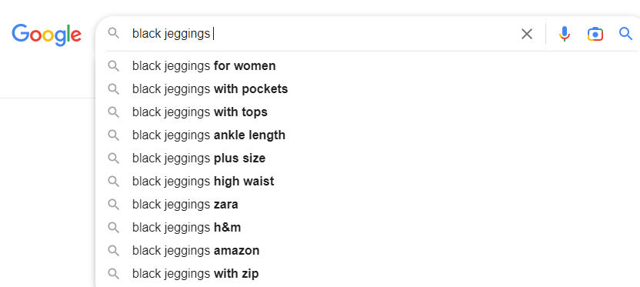Pick the 'black jeggings zara' suggestion
The width and height of the screenshot is (640, 287).
click(368, 204)
